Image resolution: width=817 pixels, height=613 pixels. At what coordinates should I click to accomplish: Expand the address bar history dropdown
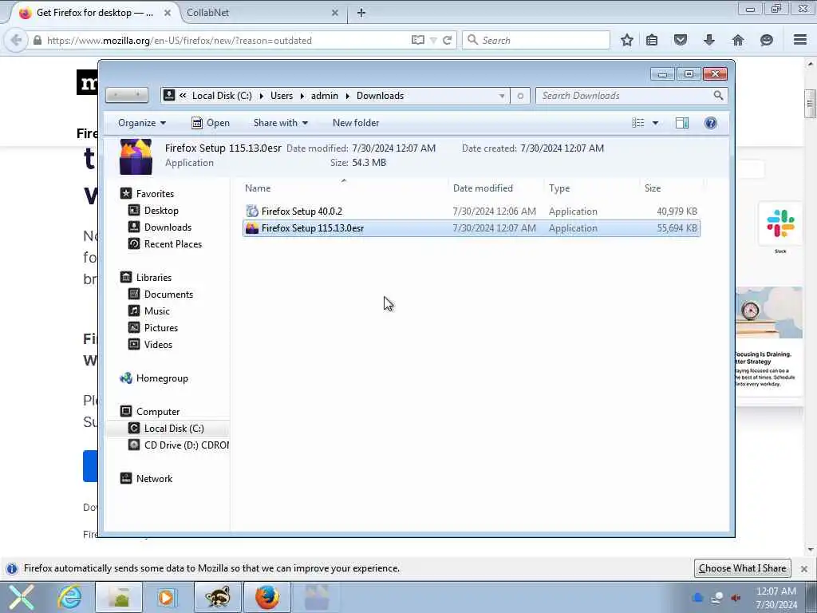click(x=502, y=96)
